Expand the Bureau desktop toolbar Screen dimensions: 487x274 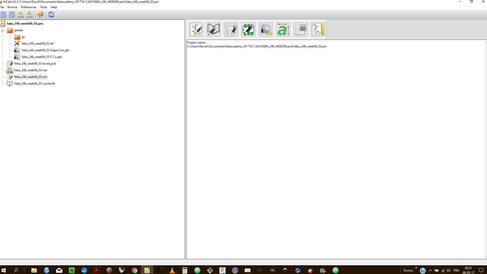point(416,268)
